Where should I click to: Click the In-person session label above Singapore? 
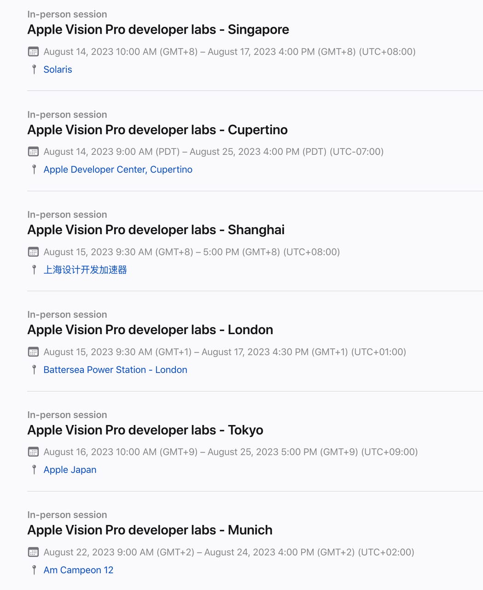(x=67, y=14)
